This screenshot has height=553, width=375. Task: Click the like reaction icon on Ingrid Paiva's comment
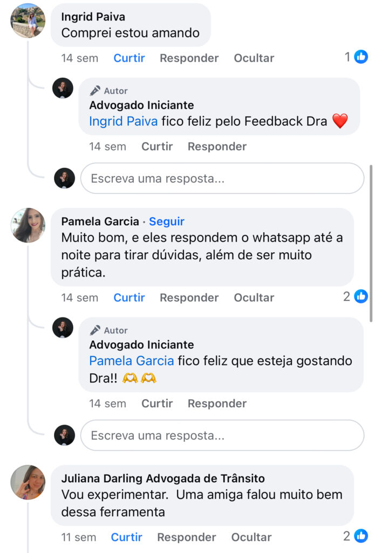click(361, 57)
